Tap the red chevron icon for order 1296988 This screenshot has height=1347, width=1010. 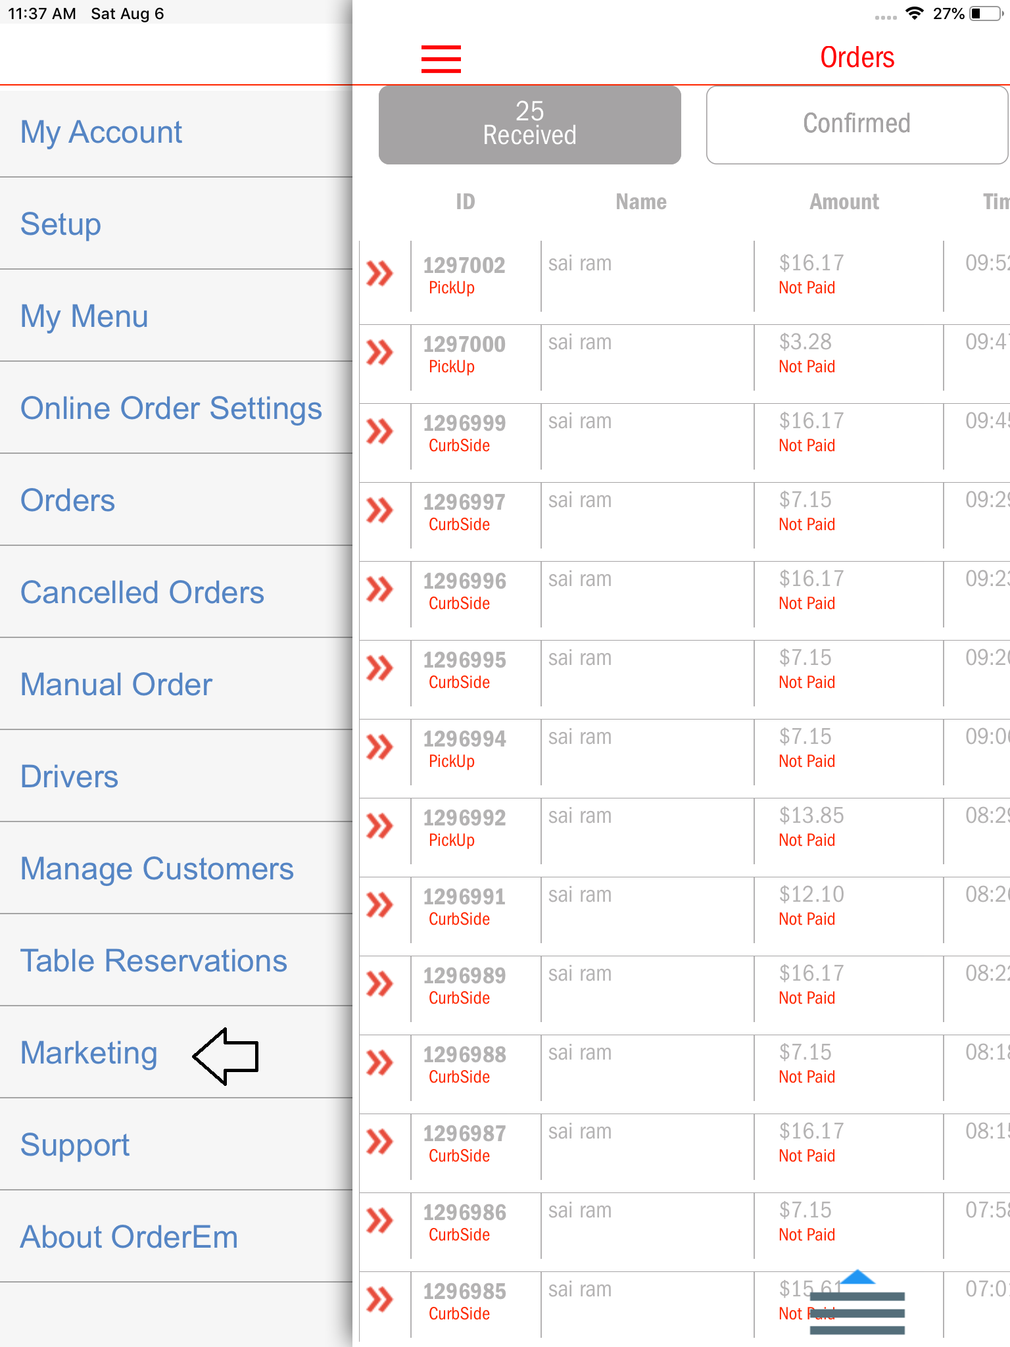(380, 1063)
